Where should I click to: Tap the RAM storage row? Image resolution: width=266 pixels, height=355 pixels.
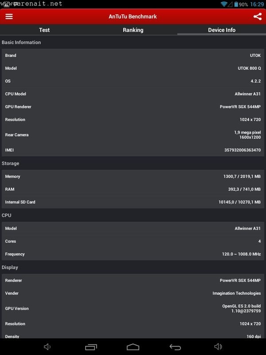click(133, 189)
